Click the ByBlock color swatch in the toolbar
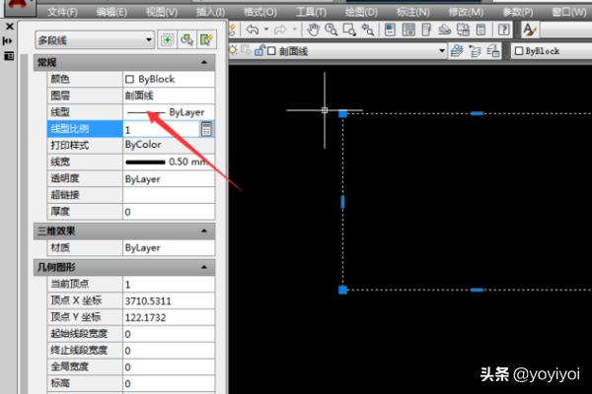Viewport: 592px width, 394px height. point(519,51)
